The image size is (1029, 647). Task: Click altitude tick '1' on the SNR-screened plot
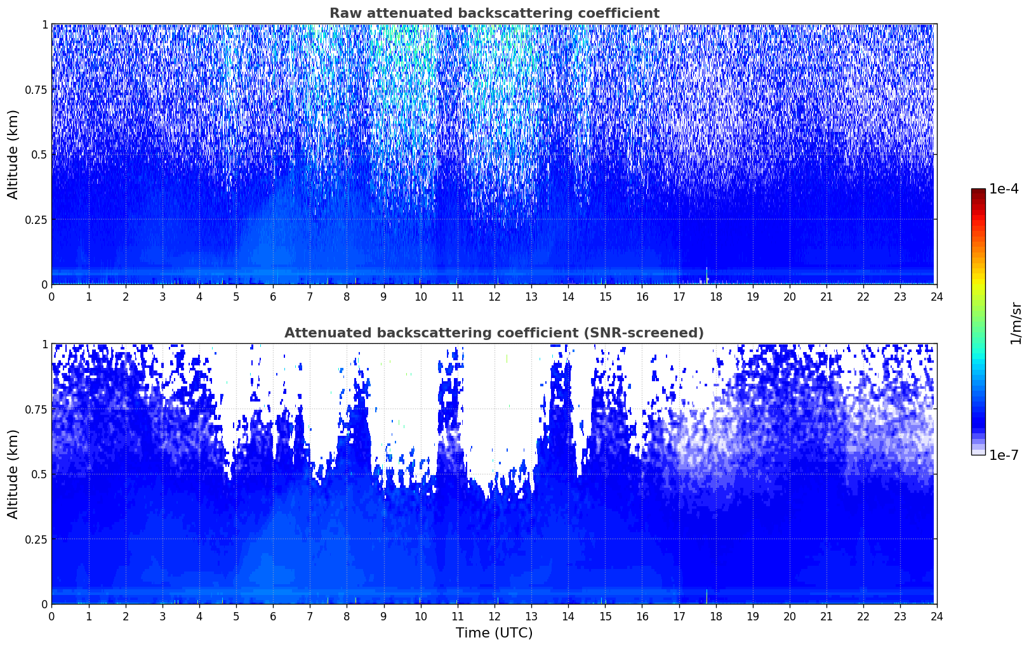44,344
